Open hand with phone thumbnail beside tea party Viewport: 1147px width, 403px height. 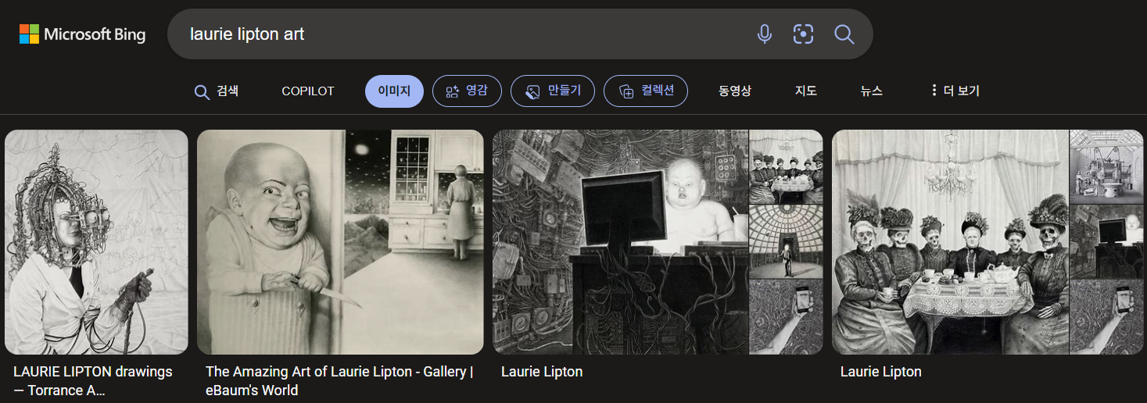1106,317
